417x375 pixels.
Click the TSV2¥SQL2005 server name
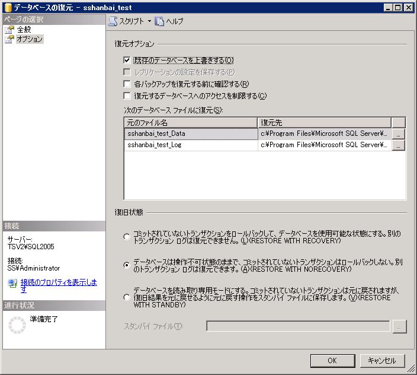pos(31,247)
